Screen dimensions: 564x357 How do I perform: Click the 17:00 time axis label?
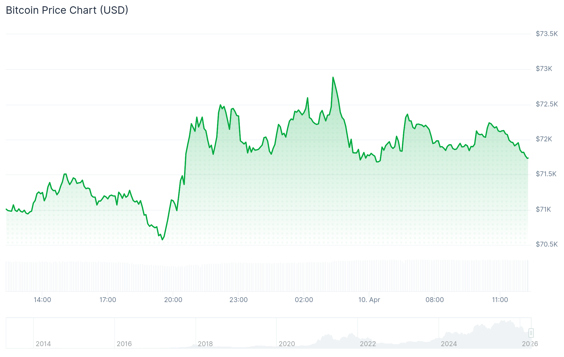click(x=108, y=300)
